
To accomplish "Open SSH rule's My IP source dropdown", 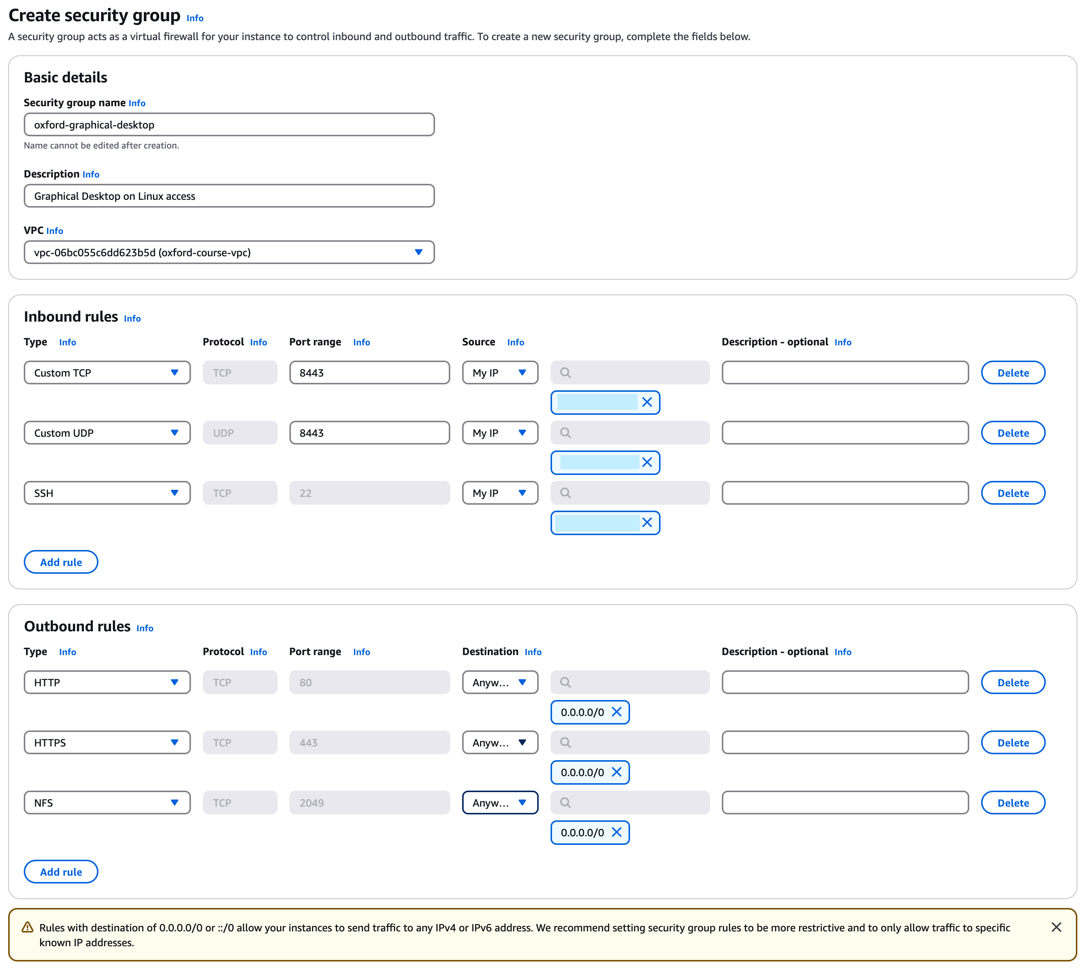I will tap(500, 493).
